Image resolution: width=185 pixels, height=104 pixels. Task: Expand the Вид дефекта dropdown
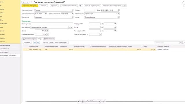click(69, 27)
